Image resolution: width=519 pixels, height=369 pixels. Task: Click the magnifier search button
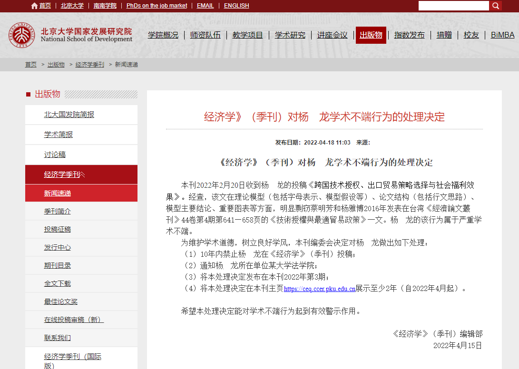[x=496, y=6]
